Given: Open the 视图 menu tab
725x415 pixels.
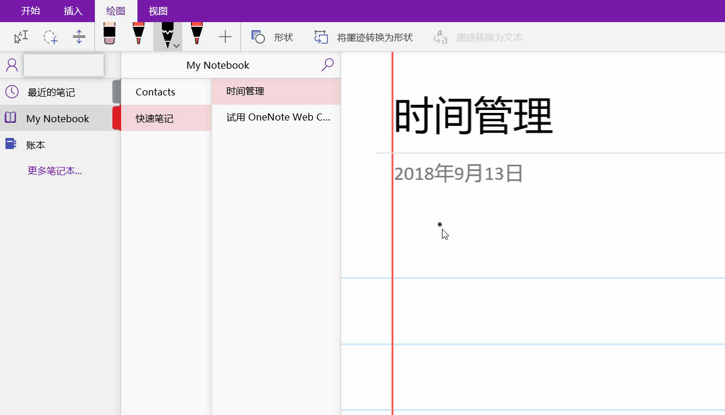Looking at the screenshot, I should [157, 10].
